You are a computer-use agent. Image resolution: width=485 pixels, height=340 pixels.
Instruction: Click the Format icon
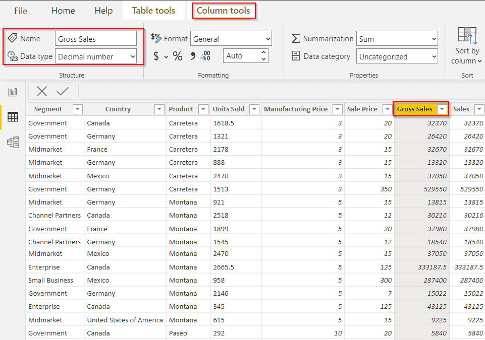pyautogui.click(x=156, y=38)
